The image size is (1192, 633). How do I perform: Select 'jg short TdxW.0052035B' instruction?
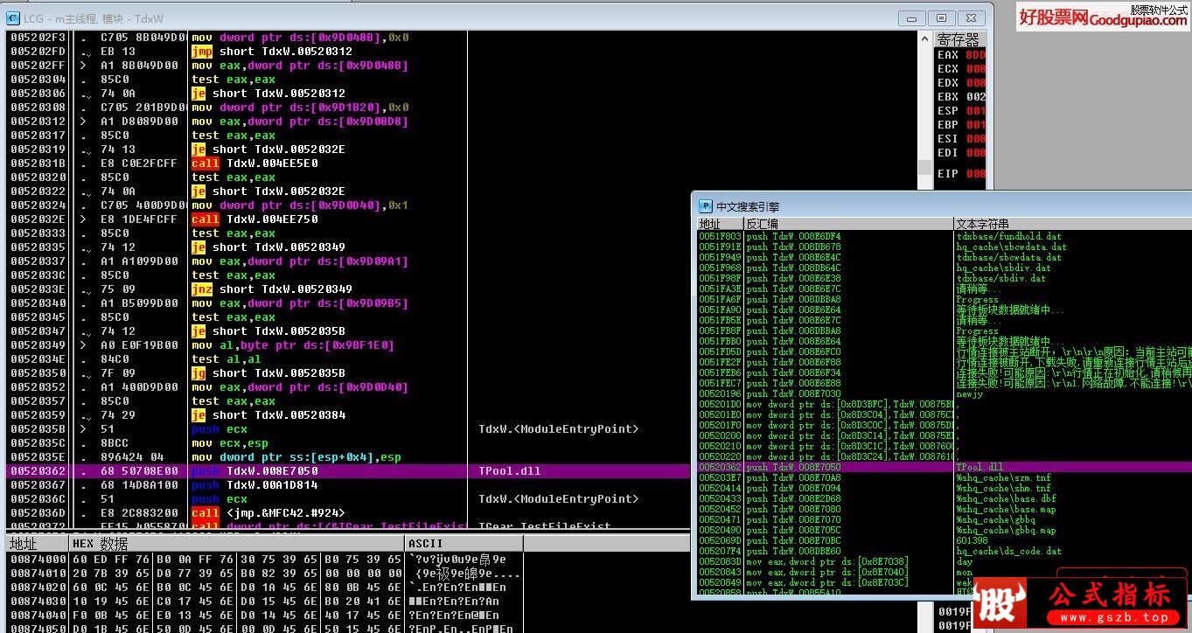(268, 372)
